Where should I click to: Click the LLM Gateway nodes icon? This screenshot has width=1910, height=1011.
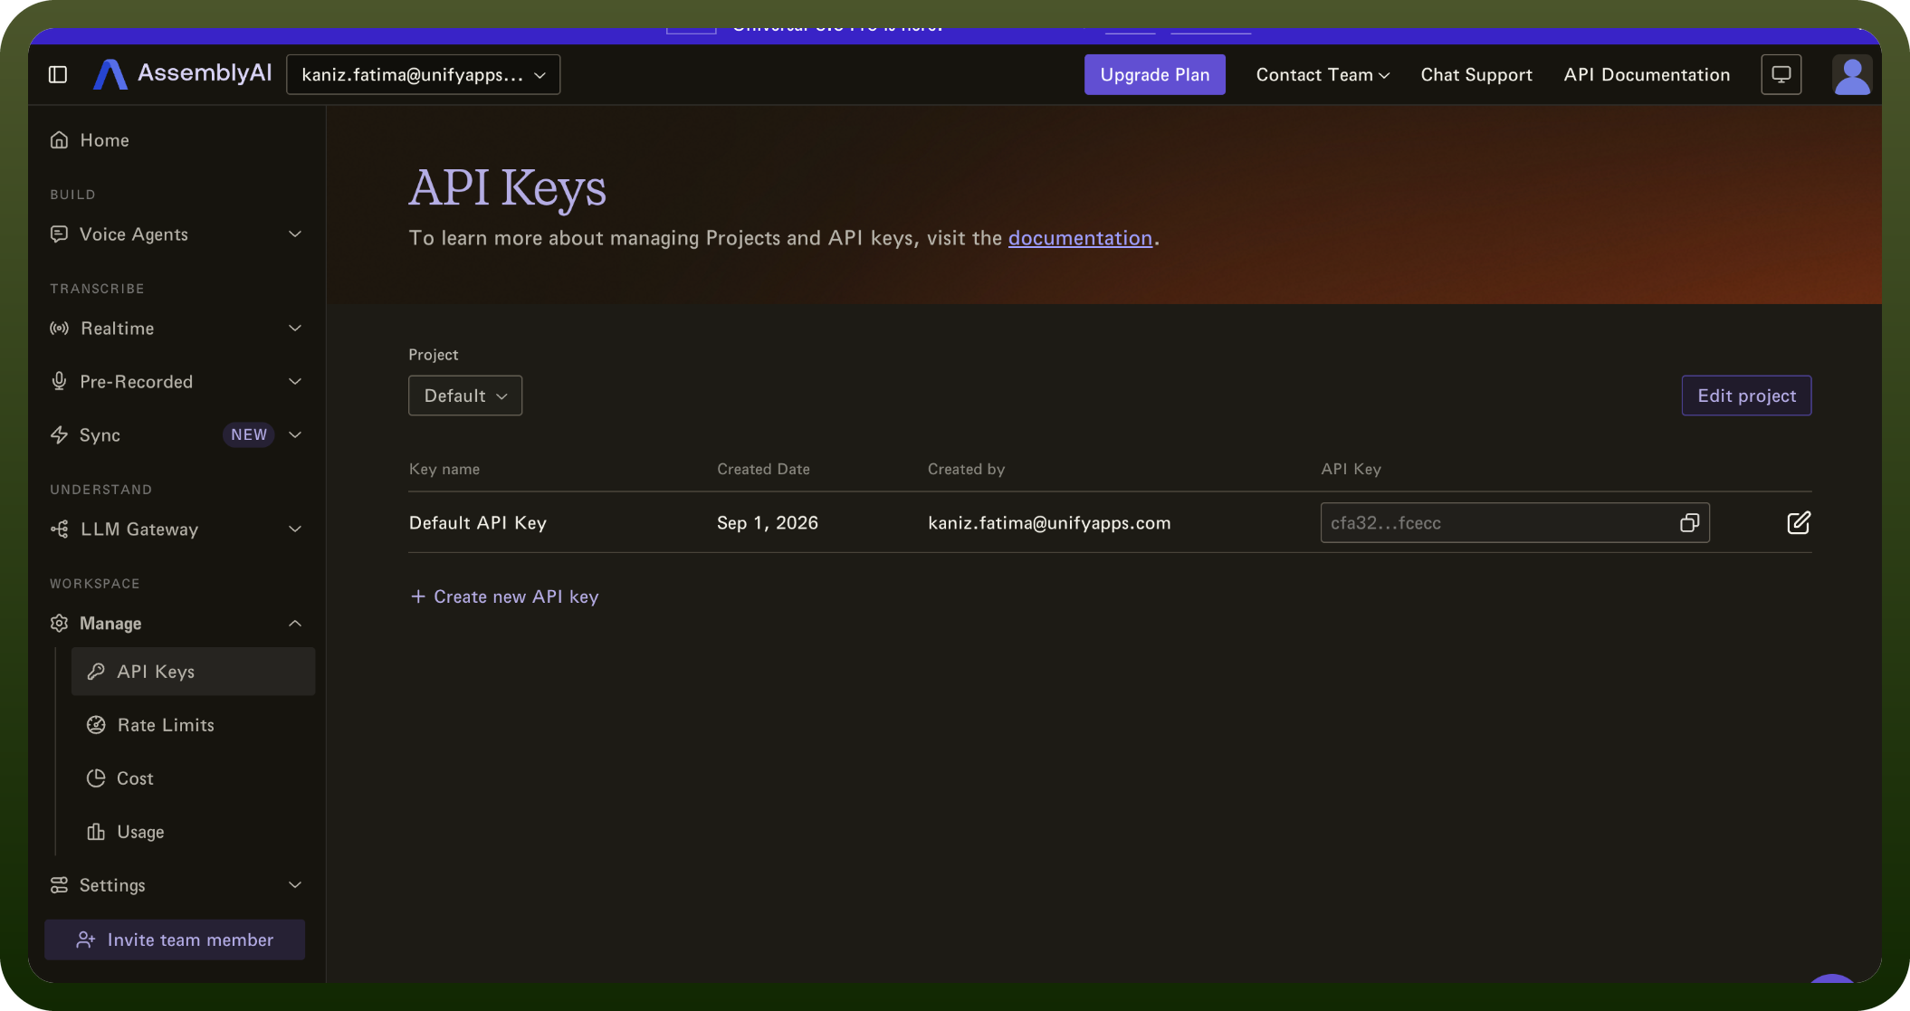[60, 529]
